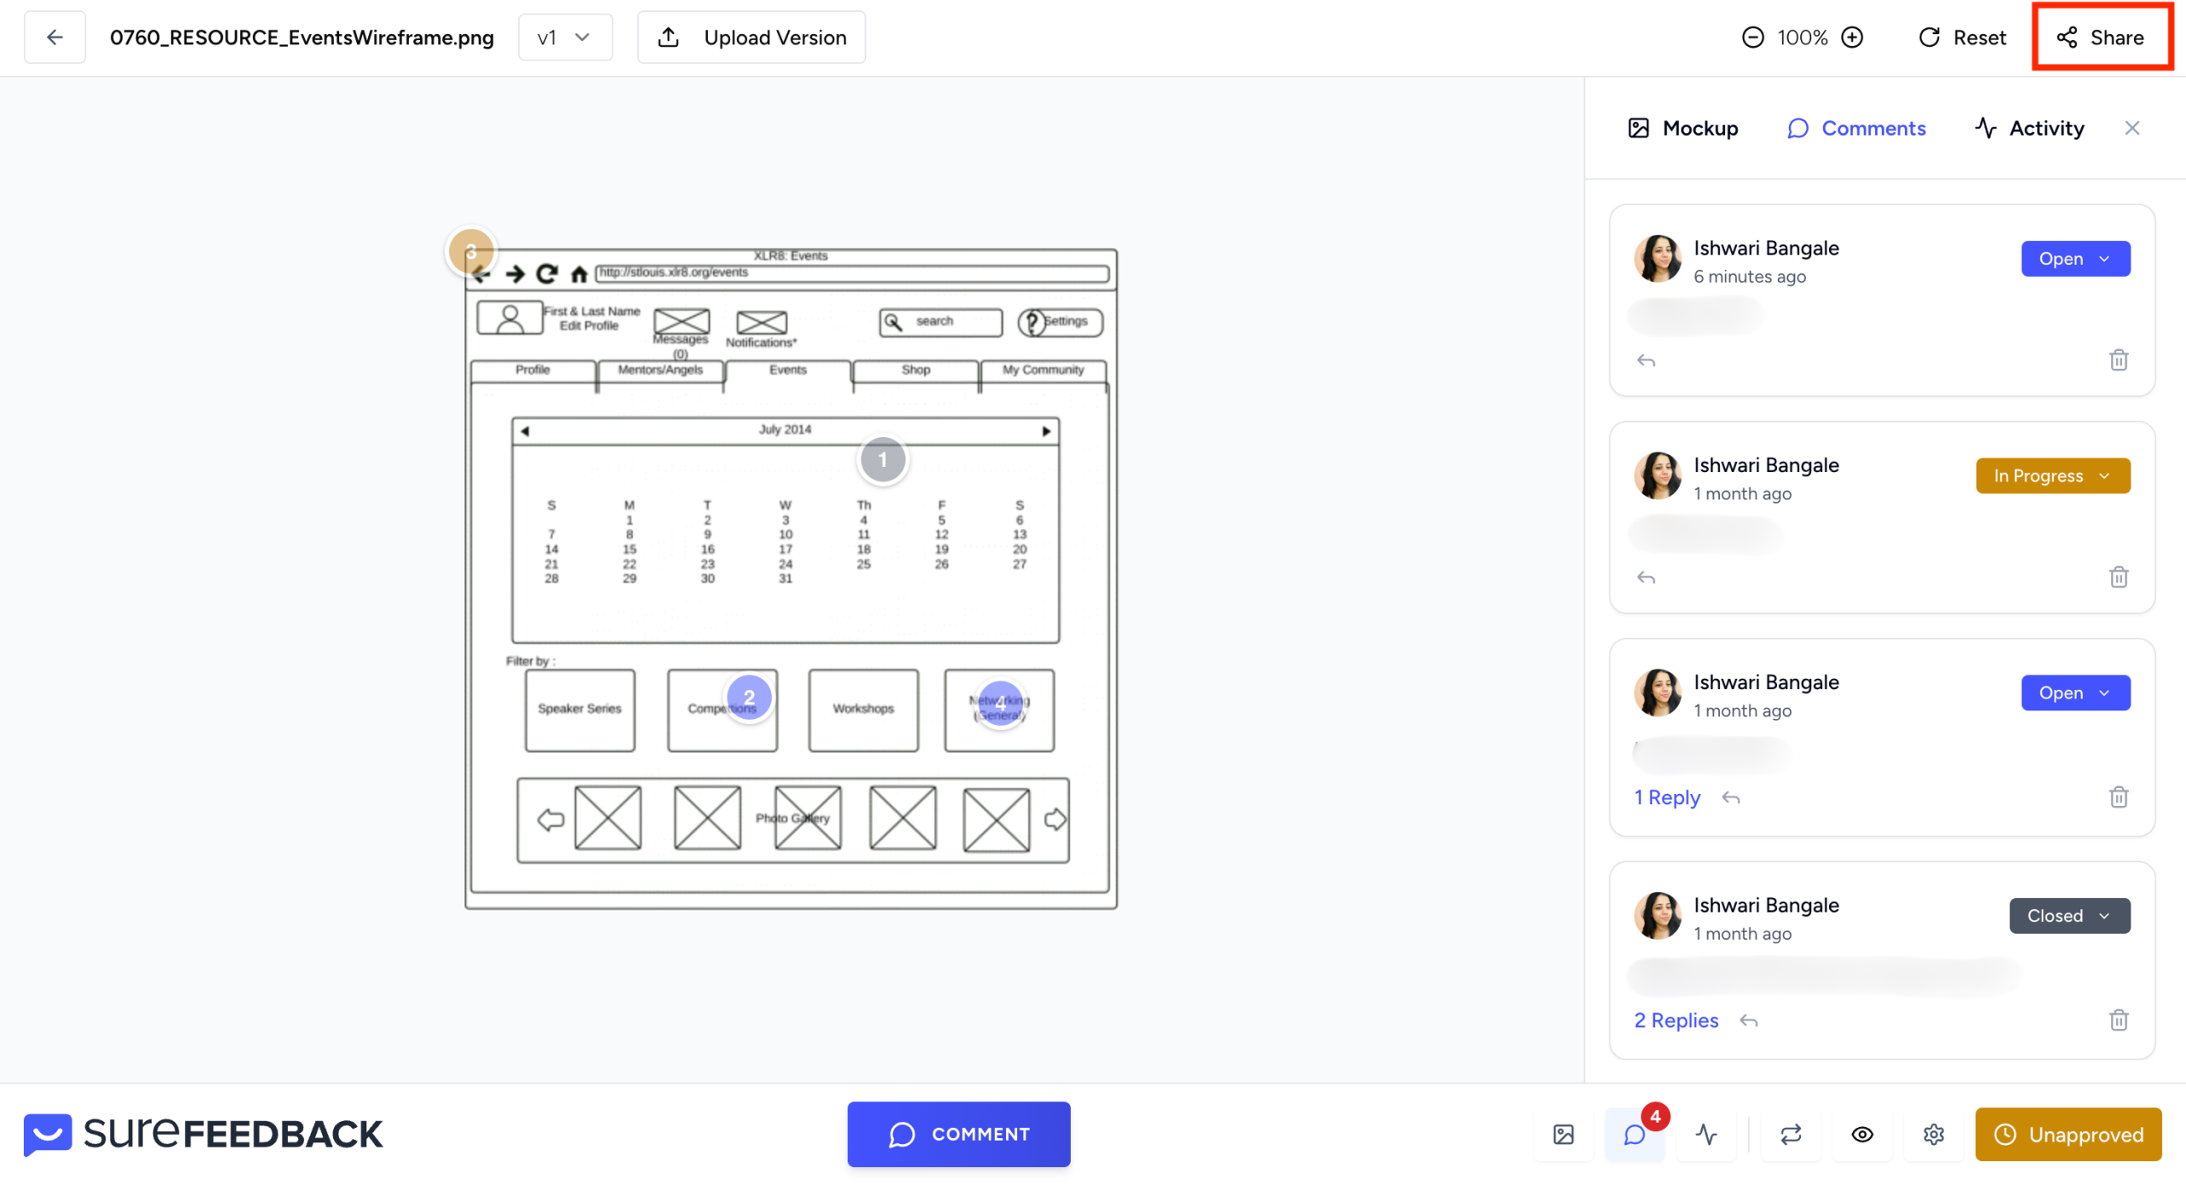Open the settings gear icon
Image resolution: width=2186 pixels, height=1185 pixels.
pyautogui.click(x=1933, y=1135)
